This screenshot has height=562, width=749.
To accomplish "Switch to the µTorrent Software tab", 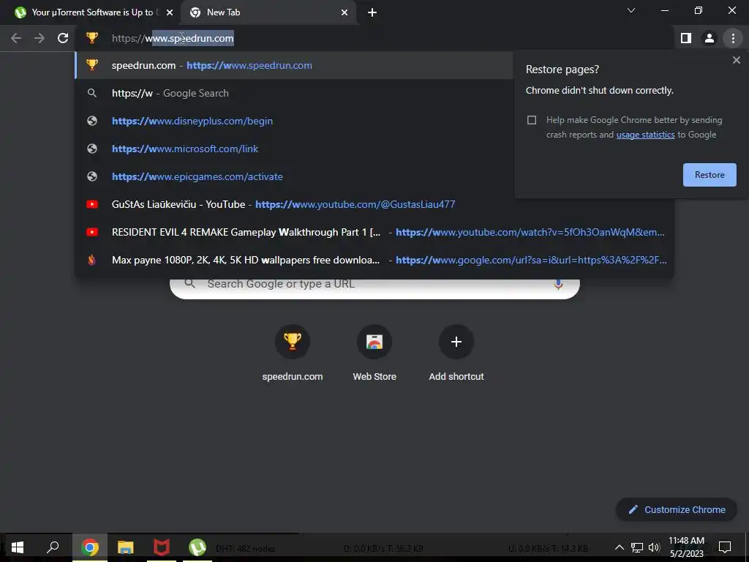I will tap(90, 12).
